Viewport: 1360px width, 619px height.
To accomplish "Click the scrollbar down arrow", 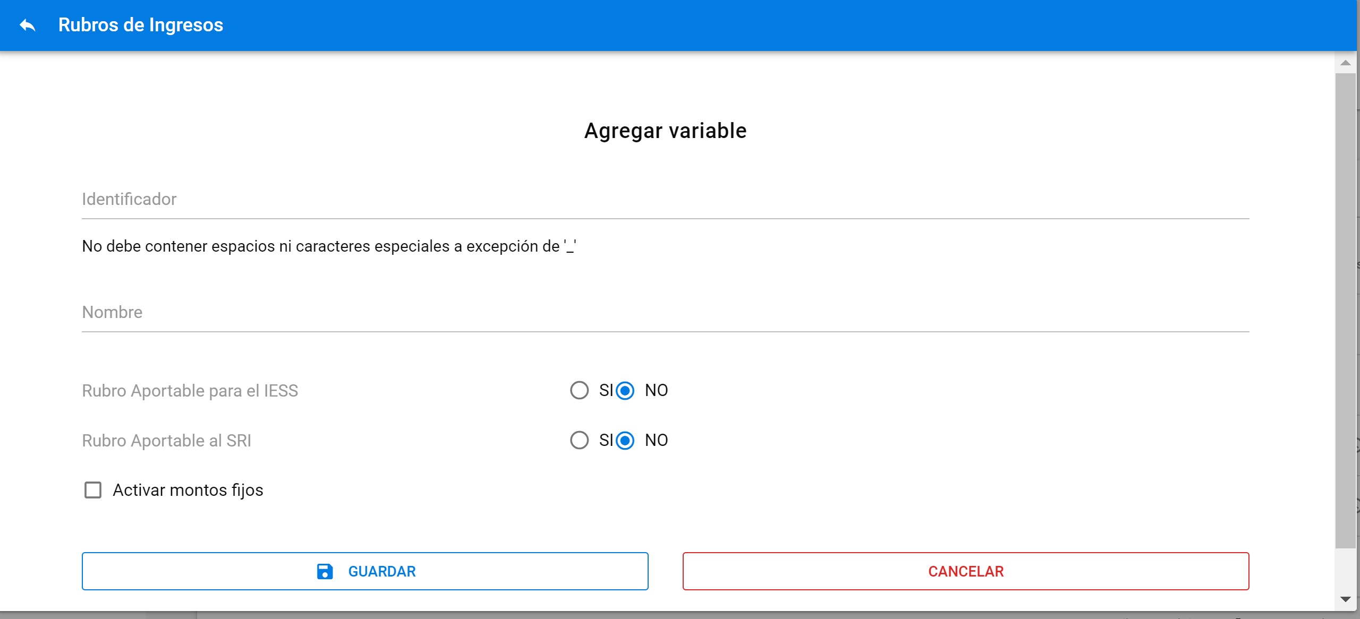I will pyautogui.click(x=1346, y=599).
